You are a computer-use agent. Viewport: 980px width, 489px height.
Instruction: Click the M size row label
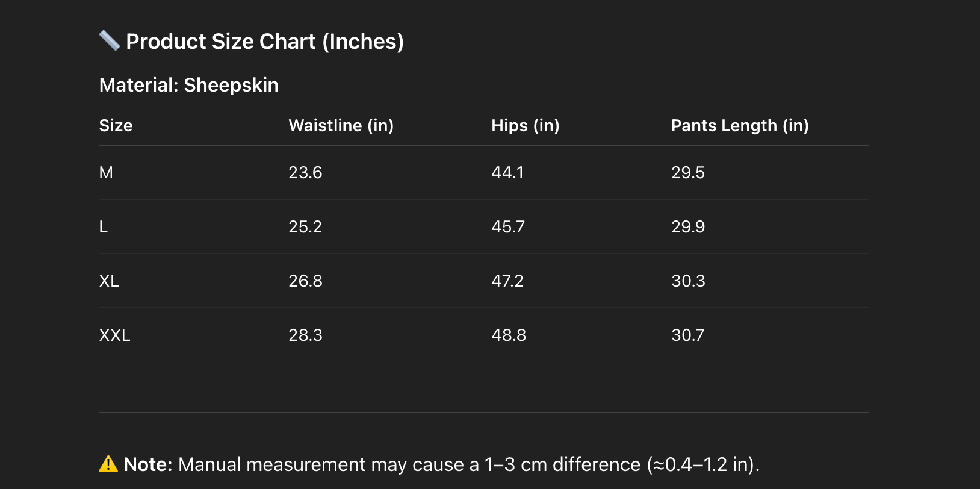click(106, 173)
